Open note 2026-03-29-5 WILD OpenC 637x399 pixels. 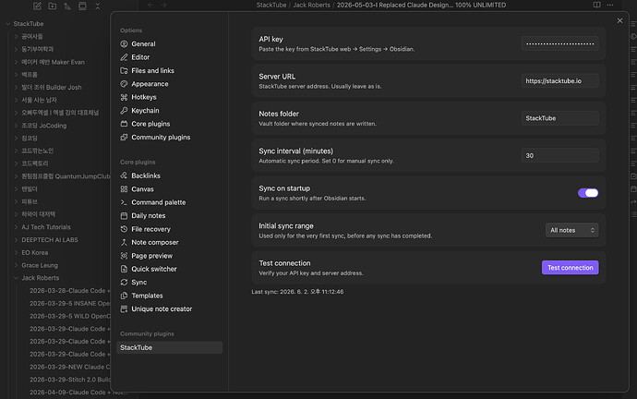pyautogui.click(x=70, y=316)
